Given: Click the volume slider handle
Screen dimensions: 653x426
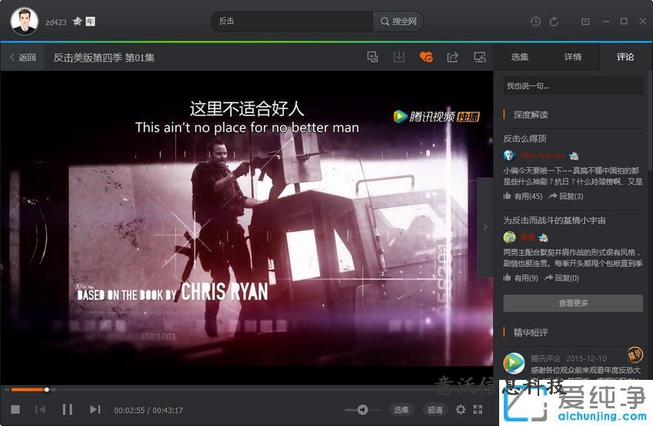Looking at the screenshot, I should pyautogui.click(x=362, y=410).
